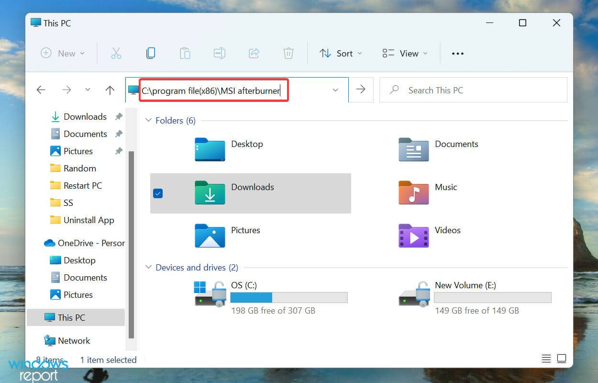The image size is (598, 383).
Task: Click the OS (C:) storage usage bar
Action: pos(289,297)
